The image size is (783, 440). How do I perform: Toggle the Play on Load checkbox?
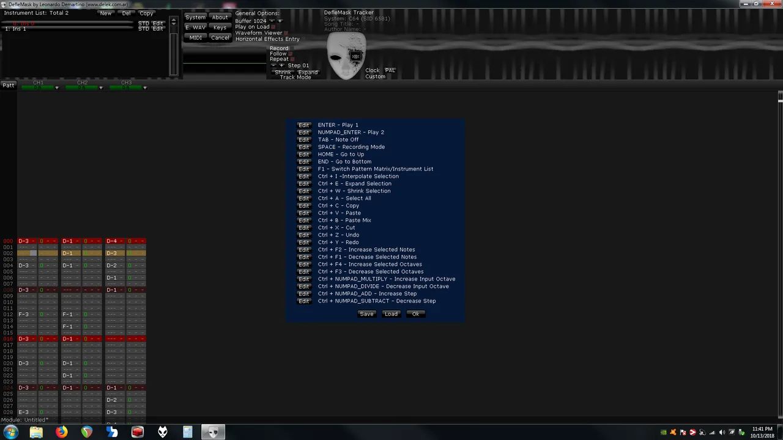pyautogui.click(x=273, y=27)
